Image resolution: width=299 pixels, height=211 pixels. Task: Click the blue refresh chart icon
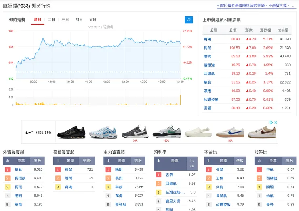[x=189, y=20]
